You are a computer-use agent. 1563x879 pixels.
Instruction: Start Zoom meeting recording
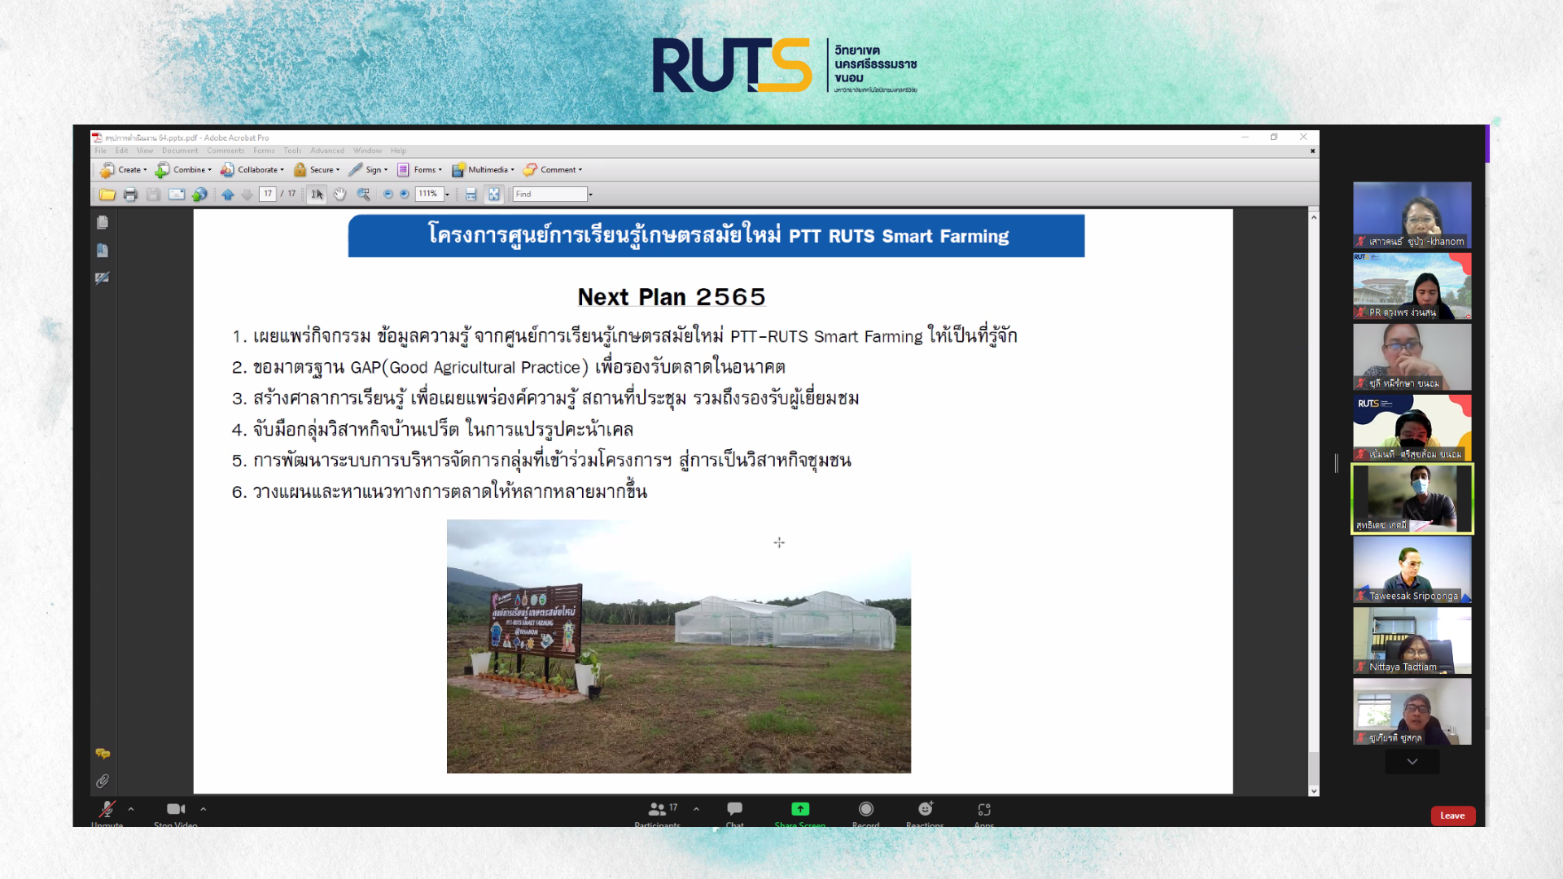point(865,812)
